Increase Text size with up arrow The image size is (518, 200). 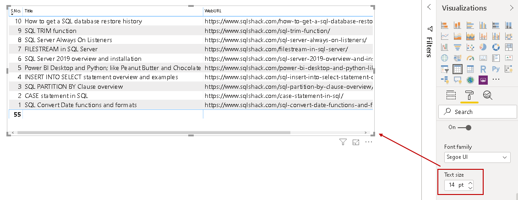pyautogui.click(x=470, y=183)
